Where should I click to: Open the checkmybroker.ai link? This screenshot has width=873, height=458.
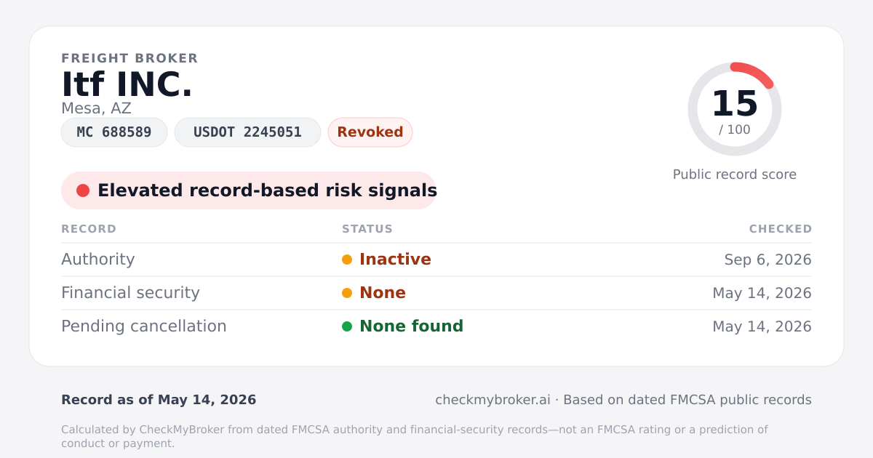493,400
